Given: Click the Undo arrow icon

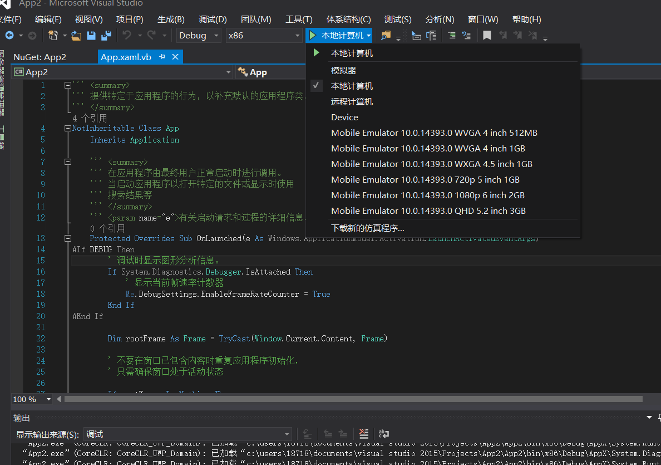Looking at the screenshot, I should 127,36.
